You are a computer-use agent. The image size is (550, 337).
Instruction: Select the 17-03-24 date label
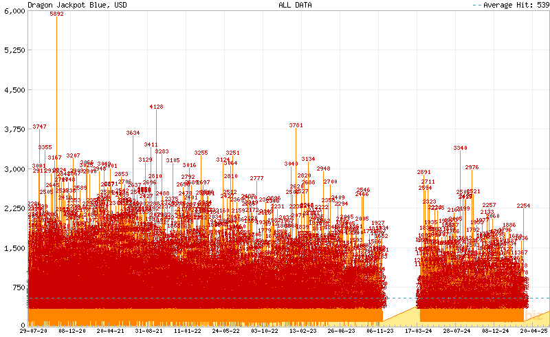[x=418, y=330]
